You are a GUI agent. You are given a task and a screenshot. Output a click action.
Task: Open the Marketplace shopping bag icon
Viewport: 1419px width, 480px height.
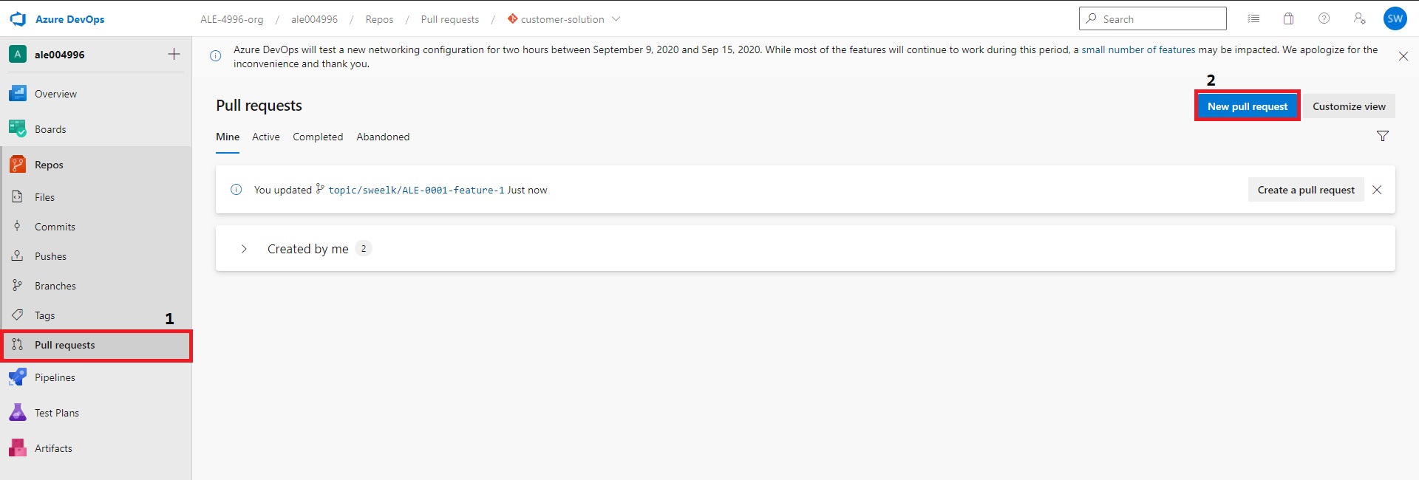[1288, 19]
